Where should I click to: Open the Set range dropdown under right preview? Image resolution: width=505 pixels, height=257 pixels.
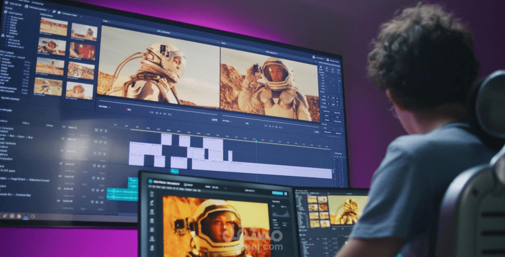(x=227, y=121)
